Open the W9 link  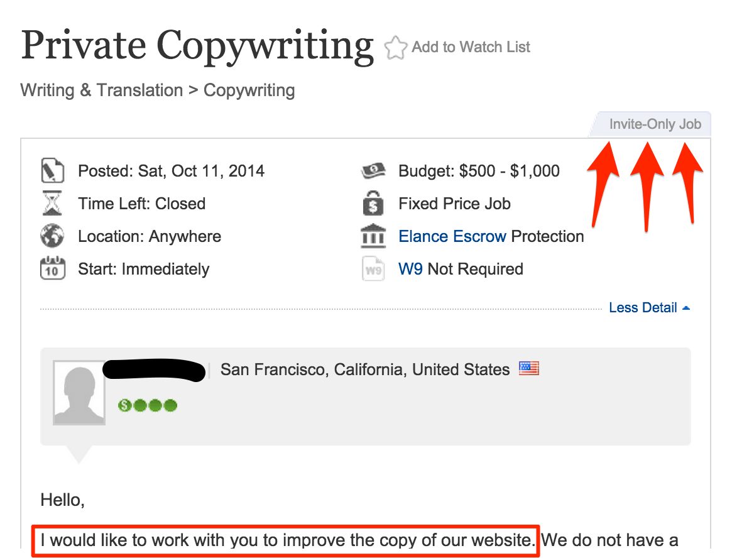click(410, 269)
